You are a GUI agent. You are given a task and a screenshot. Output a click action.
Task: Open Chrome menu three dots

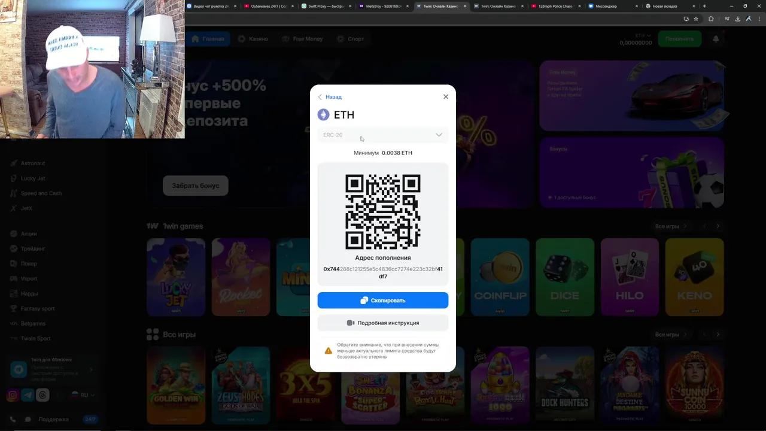[x=758, y=19]
